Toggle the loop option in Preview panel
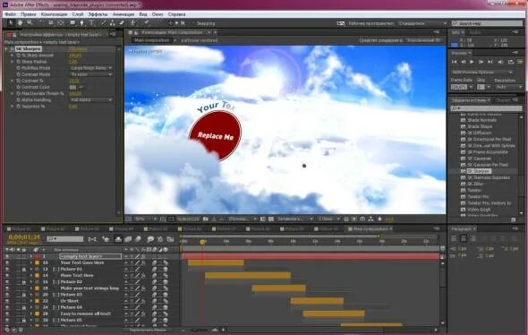This screenshot has width=528, height=335. point(511,62)
